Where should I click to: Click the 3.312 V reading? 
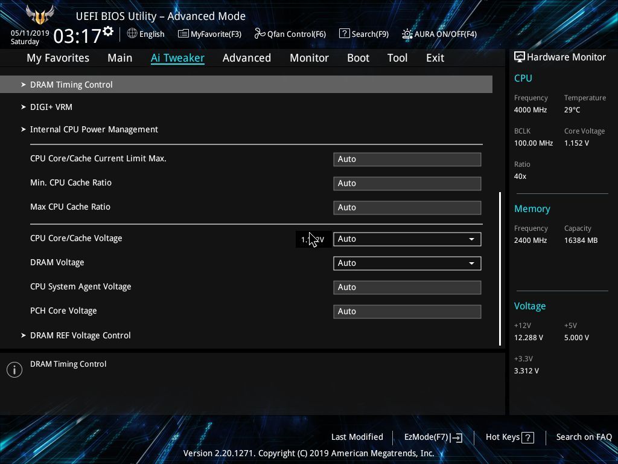(x=526, y=371)
